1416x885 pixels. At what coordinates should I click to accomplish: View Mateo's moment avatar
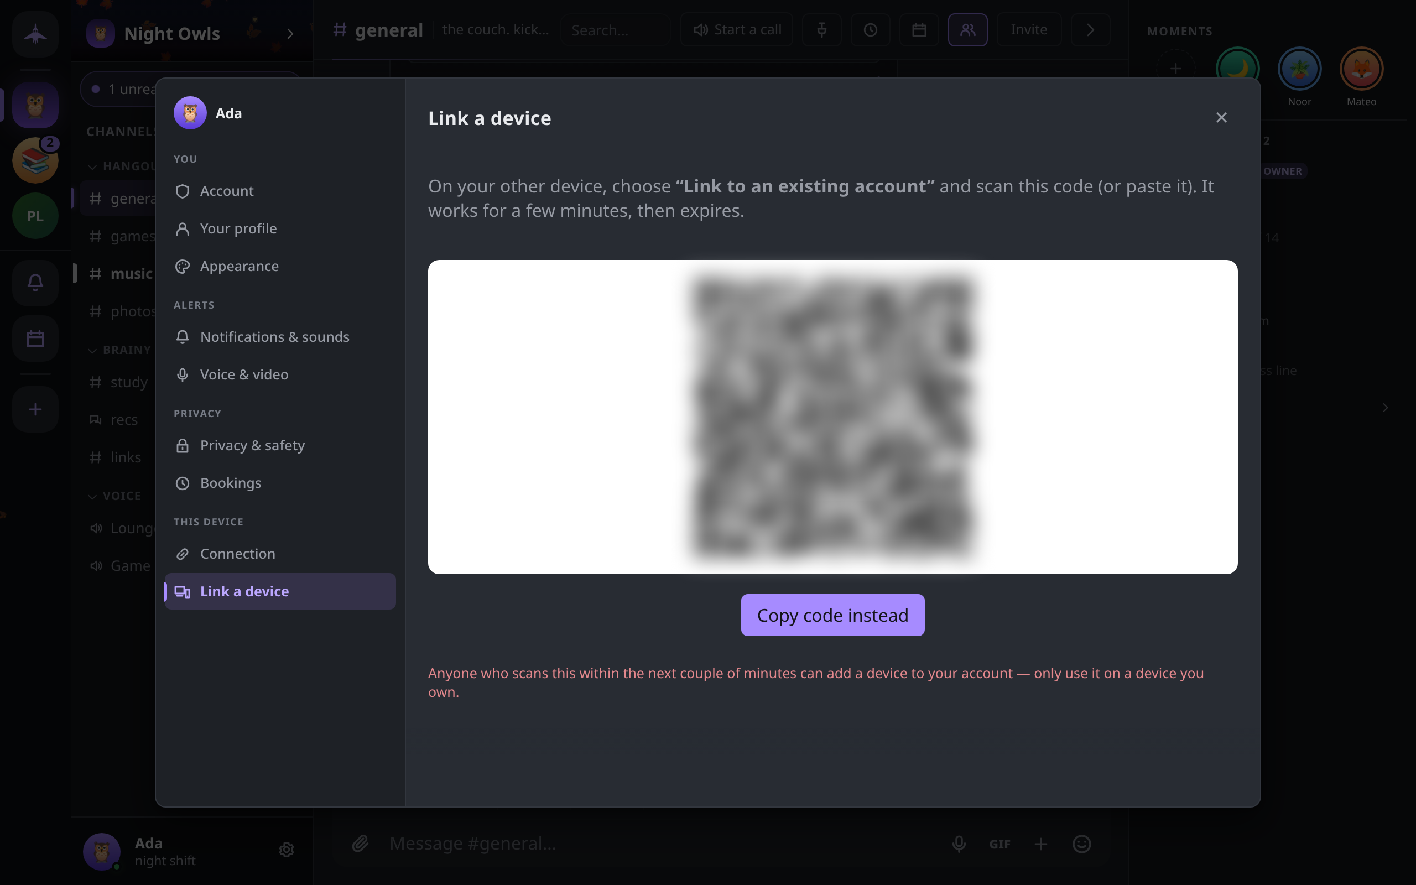click(1361, 69)
